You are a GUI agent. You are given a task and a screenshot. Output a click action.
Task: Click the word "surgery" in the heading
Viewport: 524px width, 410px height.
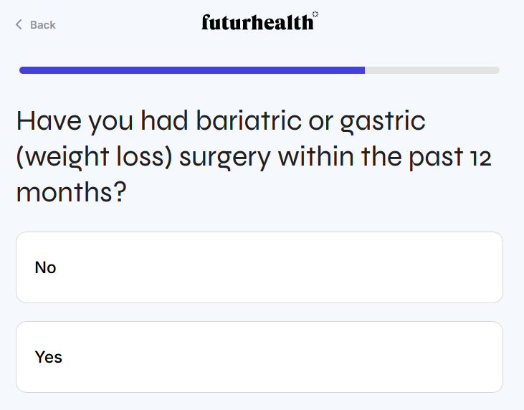point(224,157)
